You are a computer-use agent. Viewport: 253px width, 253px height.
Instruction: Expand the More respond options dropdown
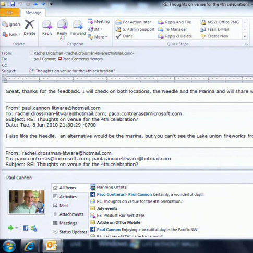click(98, 37)
